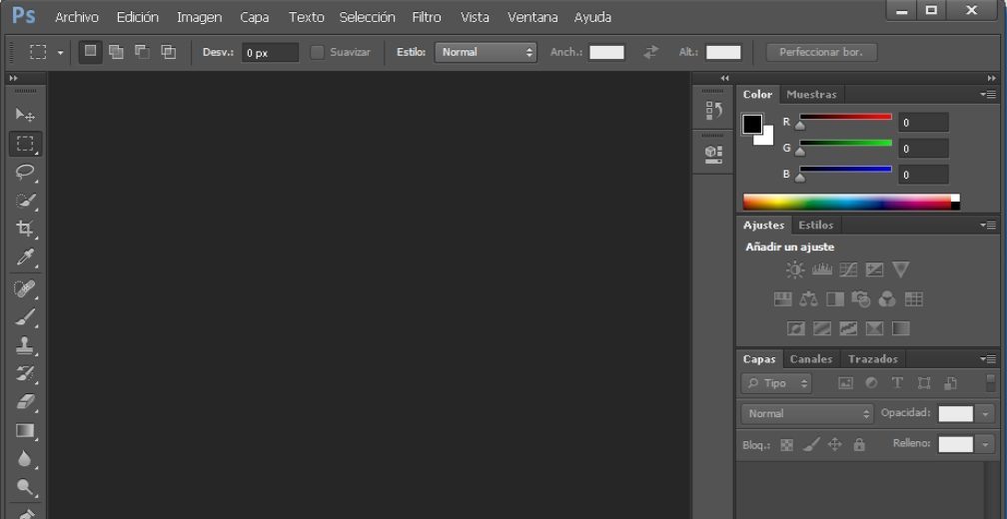The height and width of the screenshot is (519, 1007).
Task: Toggle type layer filter
Action: (897, 383)
